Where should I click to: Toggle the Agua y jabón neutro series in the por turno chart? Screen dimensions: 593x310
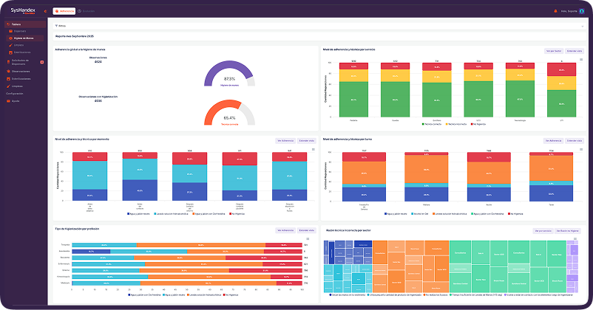point(396,214)
